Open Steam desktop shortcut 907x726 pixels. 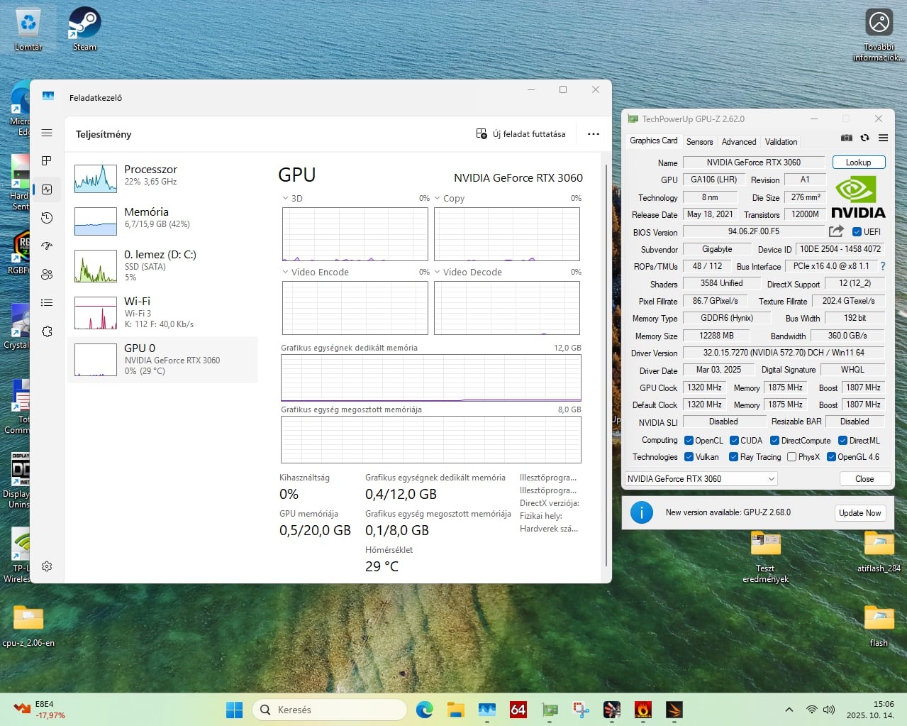pyautogui.click(x=84, y=28)
